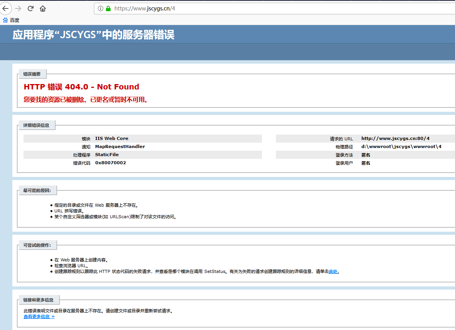Click the Baidu paw bookmark icon

(x=5, y=20)
